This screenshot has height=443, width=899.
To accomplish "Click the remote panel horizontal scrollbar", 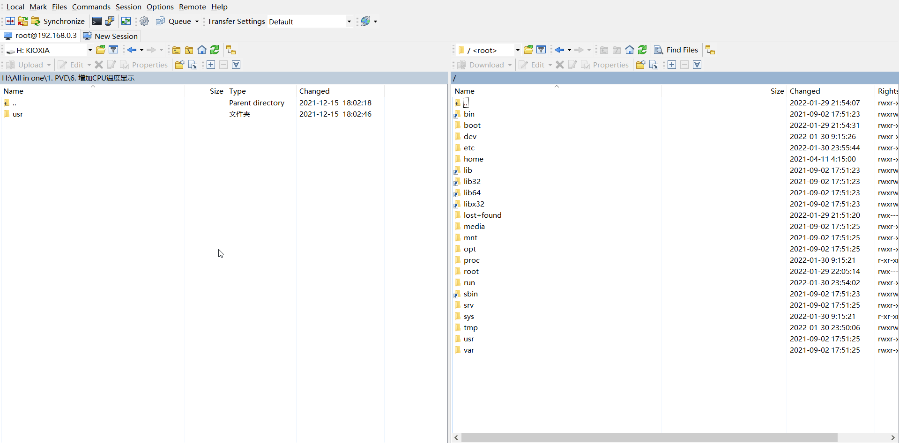I will pyautogui.click(x=649, y=437).
